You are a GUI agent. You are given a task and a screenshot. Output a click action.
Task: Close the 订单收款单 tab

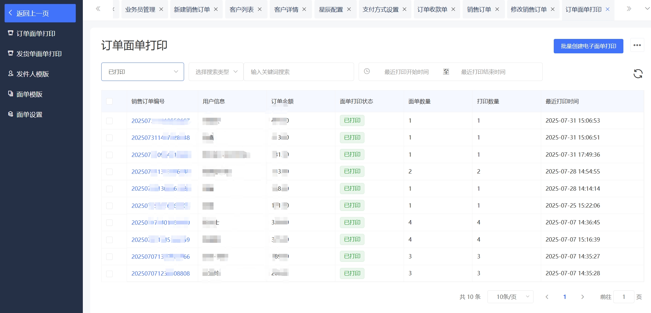pos(453,10)
